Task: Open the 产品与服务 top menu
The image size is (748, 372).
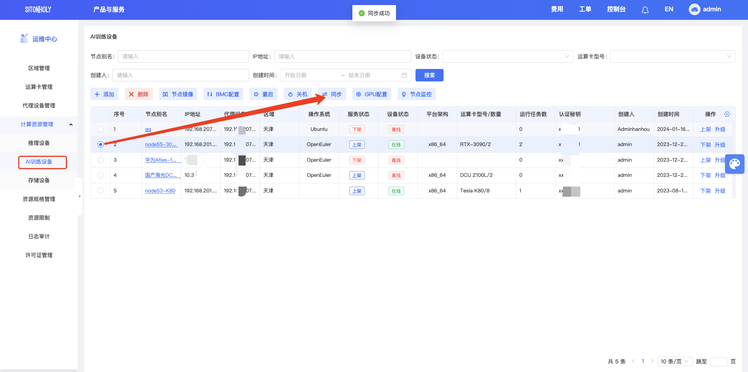Action: point(109,9)
